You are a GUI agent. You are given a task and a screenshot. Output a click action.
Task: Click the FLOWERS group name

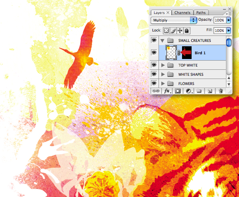[186, 84]
